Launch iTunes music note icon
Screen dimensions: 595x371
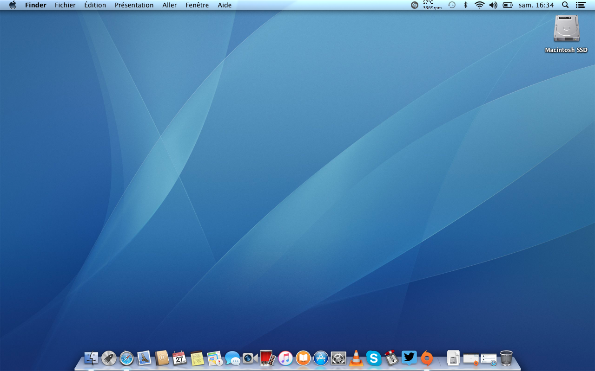coord(285,358)
